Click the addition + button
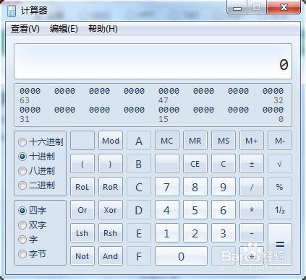Screen dimensions: 306x280 pyautogui.click(x=252, y=256)
